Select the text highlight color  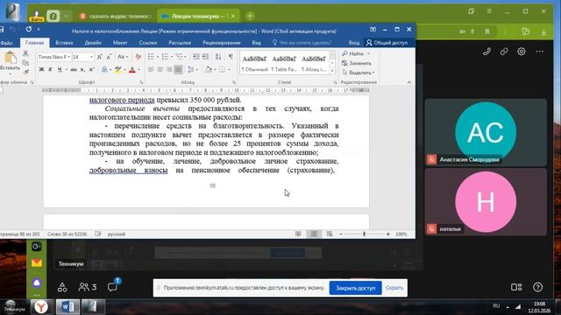pos(117,70)
